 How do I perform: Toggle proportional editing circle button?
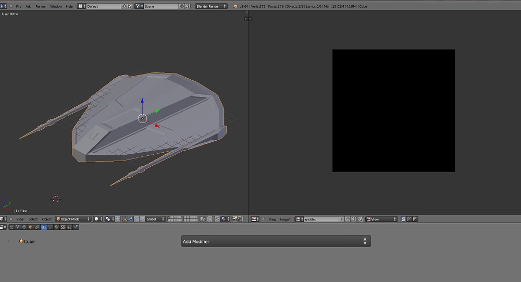209,219
